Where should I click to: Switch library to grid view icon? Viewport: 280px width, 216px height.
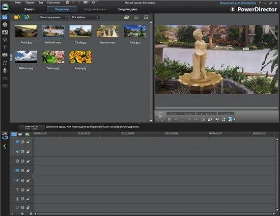[146, 17]
